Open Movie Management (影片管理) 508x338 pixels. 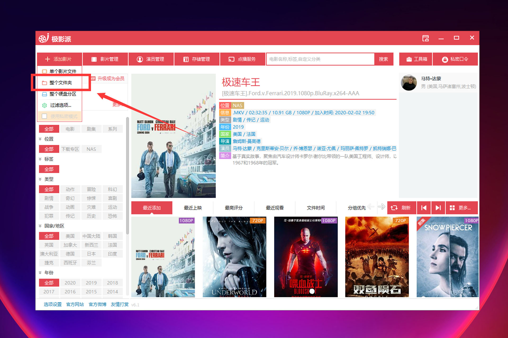click(x=105, y=59)
